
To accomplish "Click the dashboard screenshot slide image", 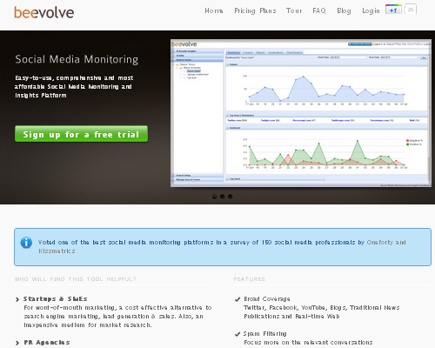I will point(301,113).
